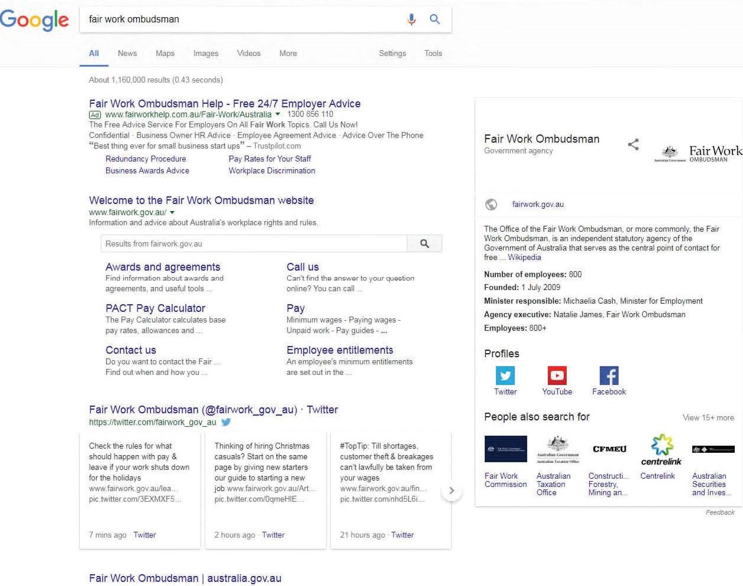Open PACT Pay Calculator sitelink

(x=155, y=308)
